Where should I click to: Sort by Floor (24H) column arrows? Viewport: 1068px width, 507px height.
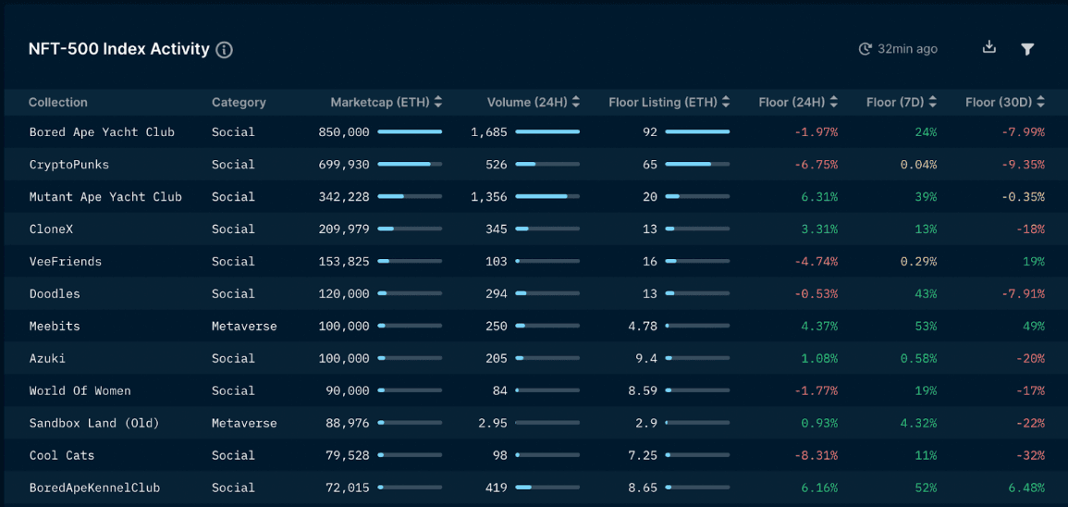coord(834,102)
